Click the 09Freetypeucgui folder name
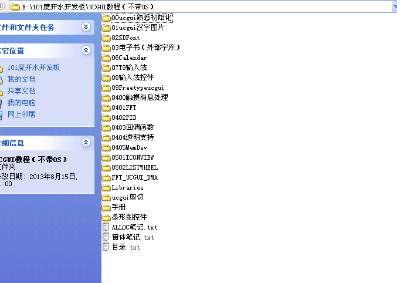Viewport: 397px width, 283px height. [138, 87]
